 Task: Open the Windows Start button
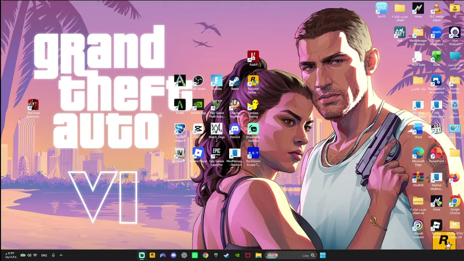coord(323,255)
